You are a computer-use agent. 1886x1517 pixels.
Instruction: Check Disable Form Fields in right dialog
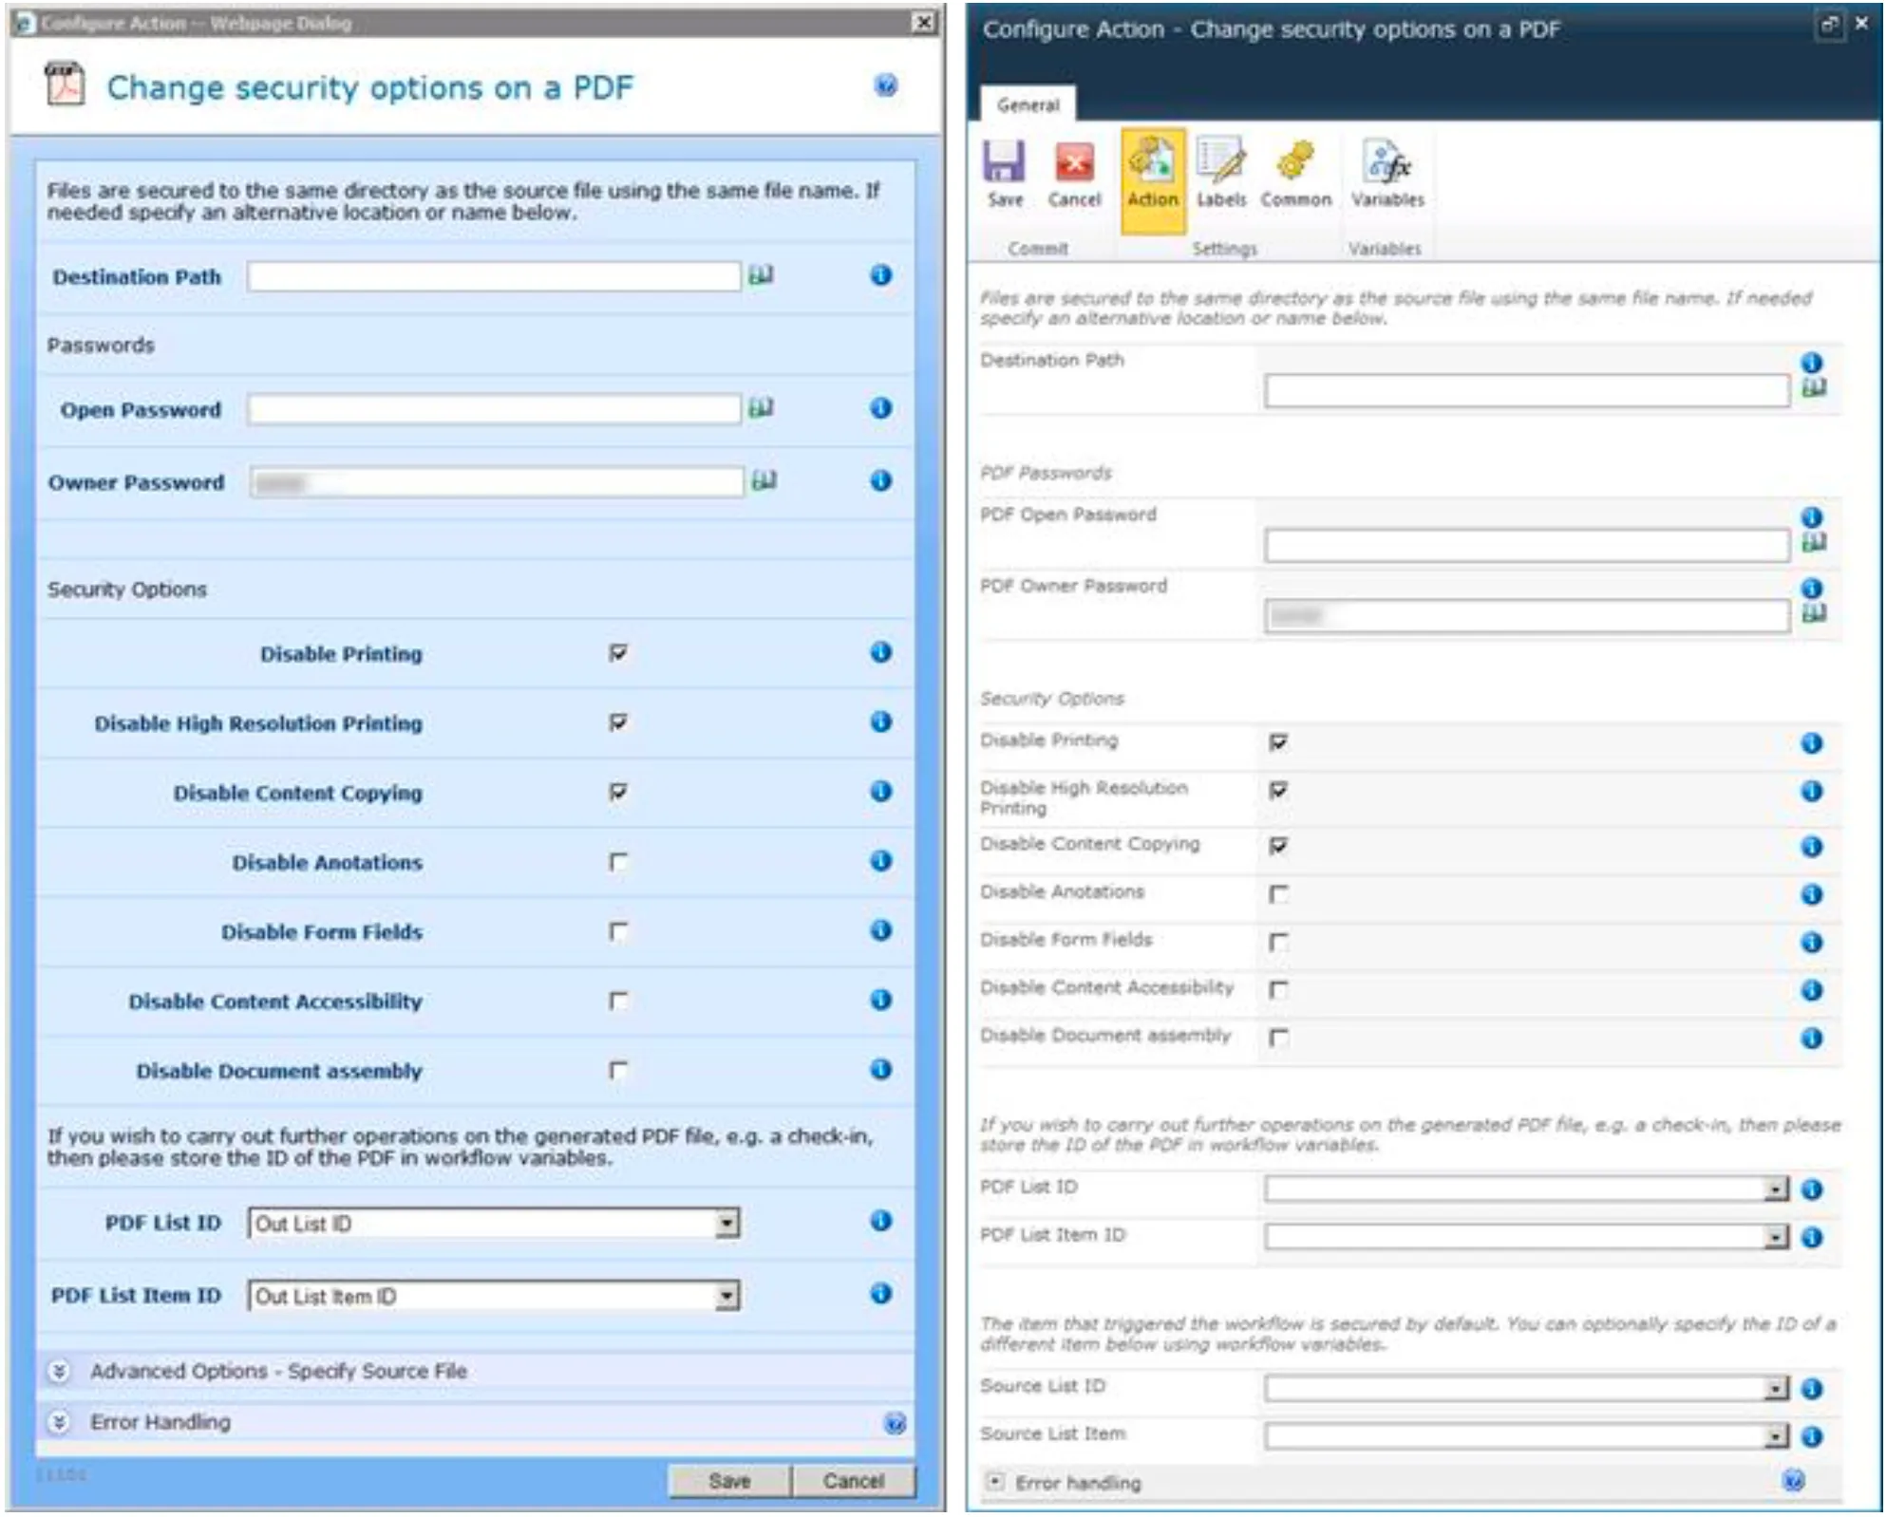(1279, 942)
